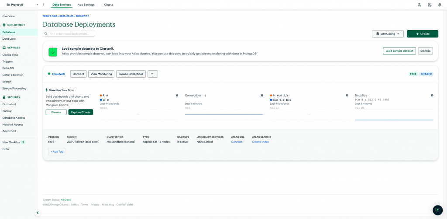Image resolution: width=447 pixels, height=219 pixels.
Task: Open the invite user icon in top bar
Action: click(x=419, y=4)
